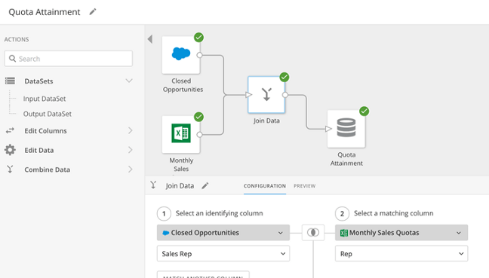Click the Combine Data merge icon
The height and width of the screenshot is (278, 489).
click(10, 169)
